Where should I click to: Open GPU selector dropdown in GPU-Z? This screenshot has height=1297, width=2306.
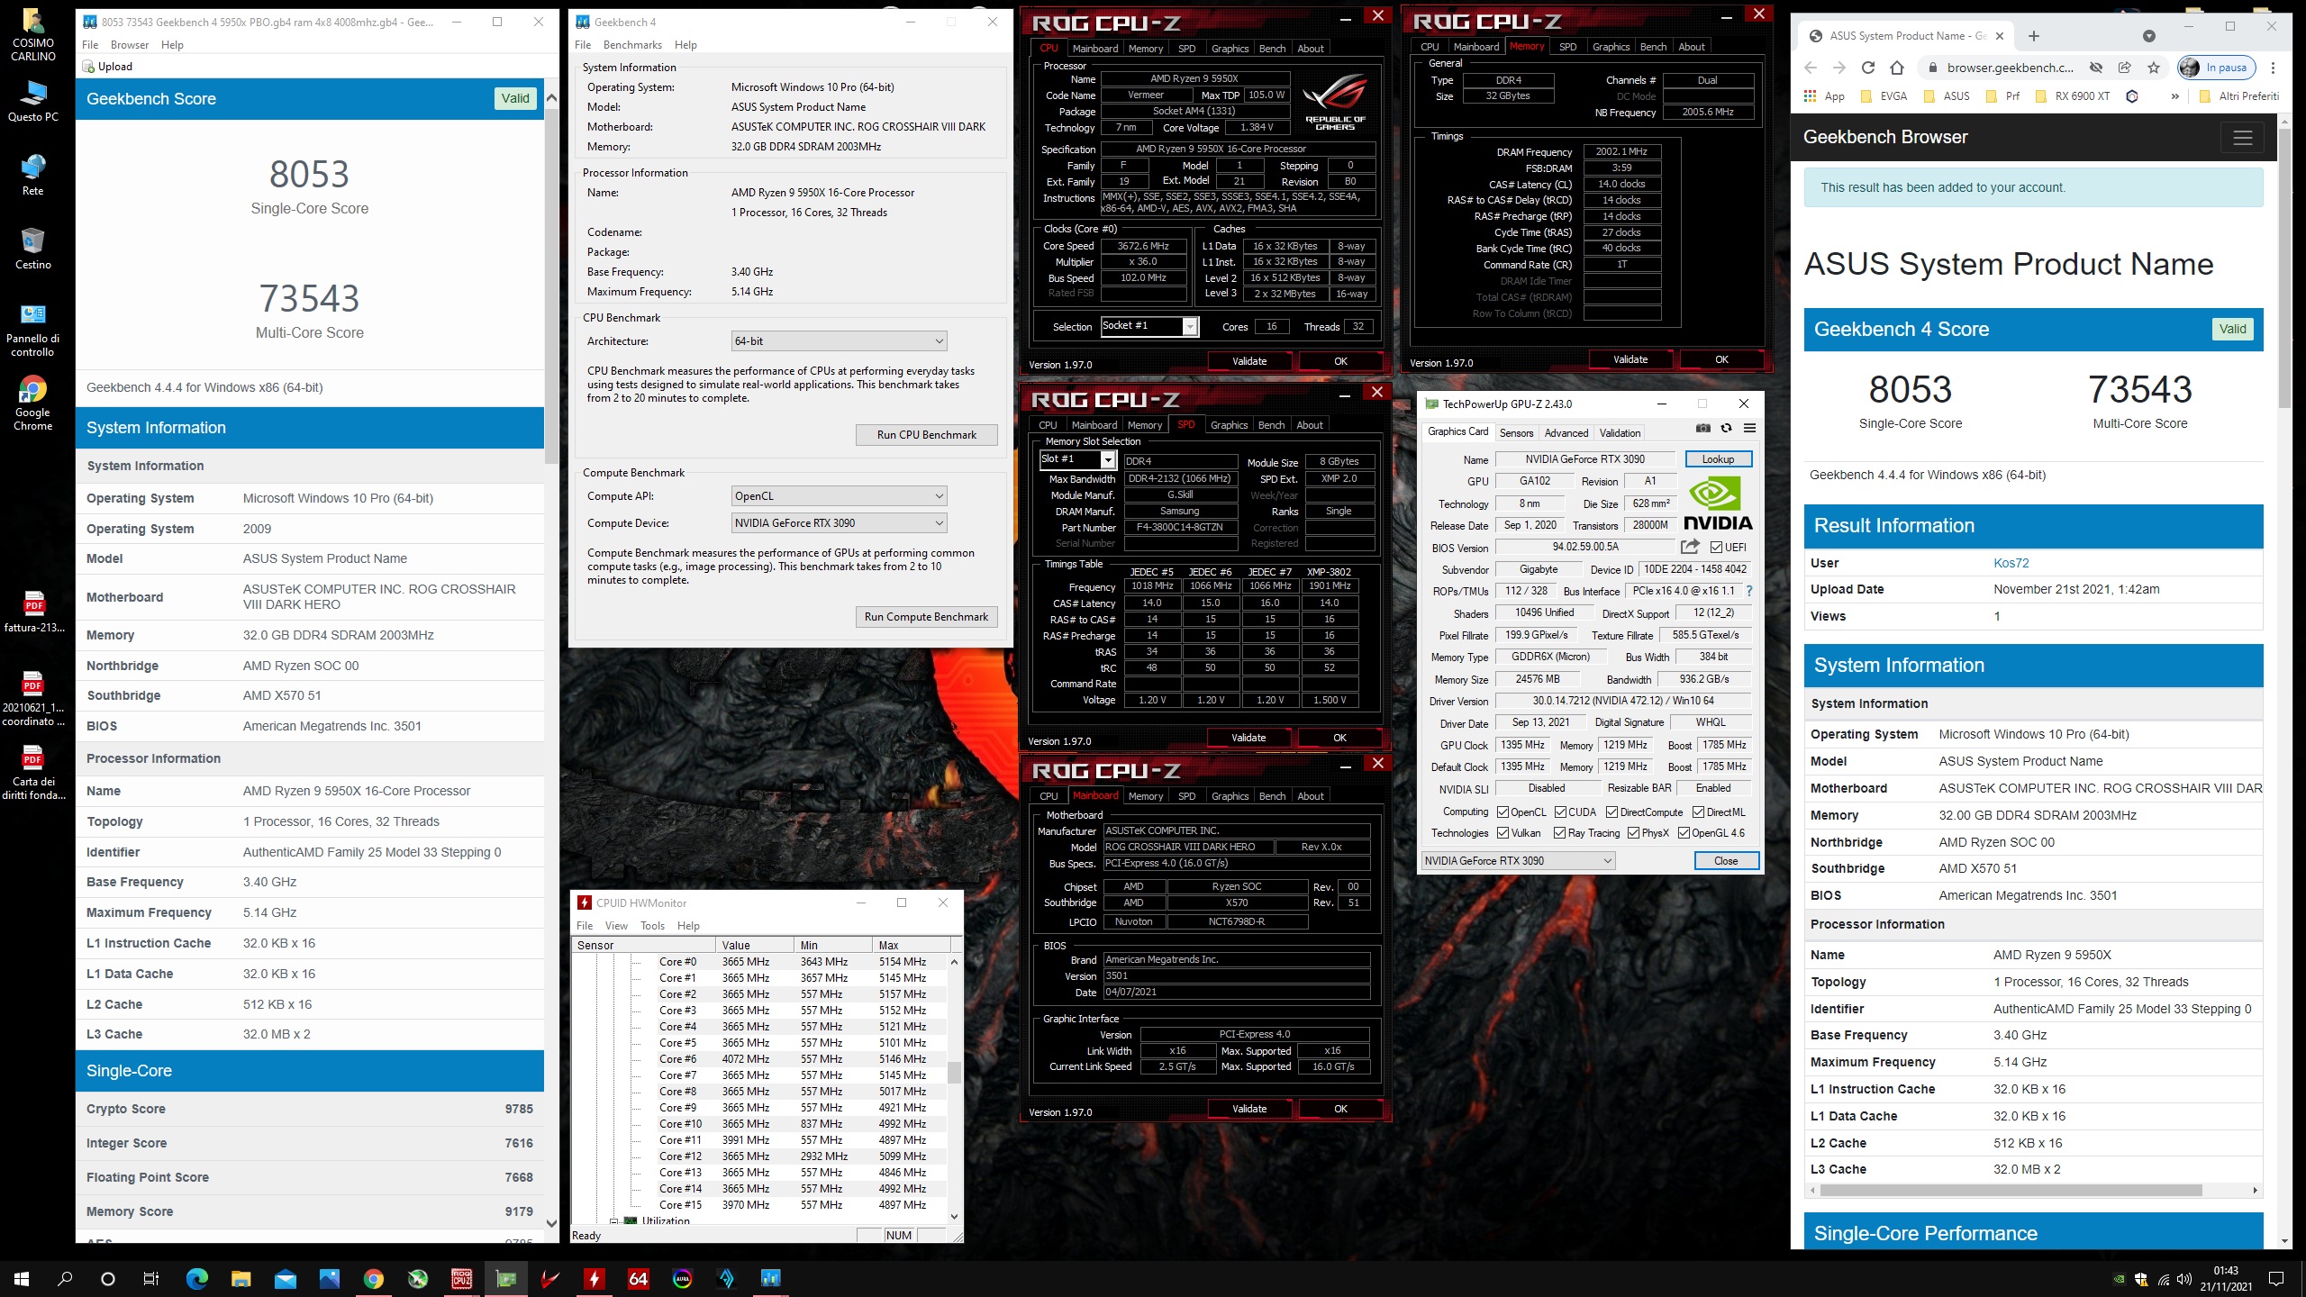click(x=1518, y=861)
